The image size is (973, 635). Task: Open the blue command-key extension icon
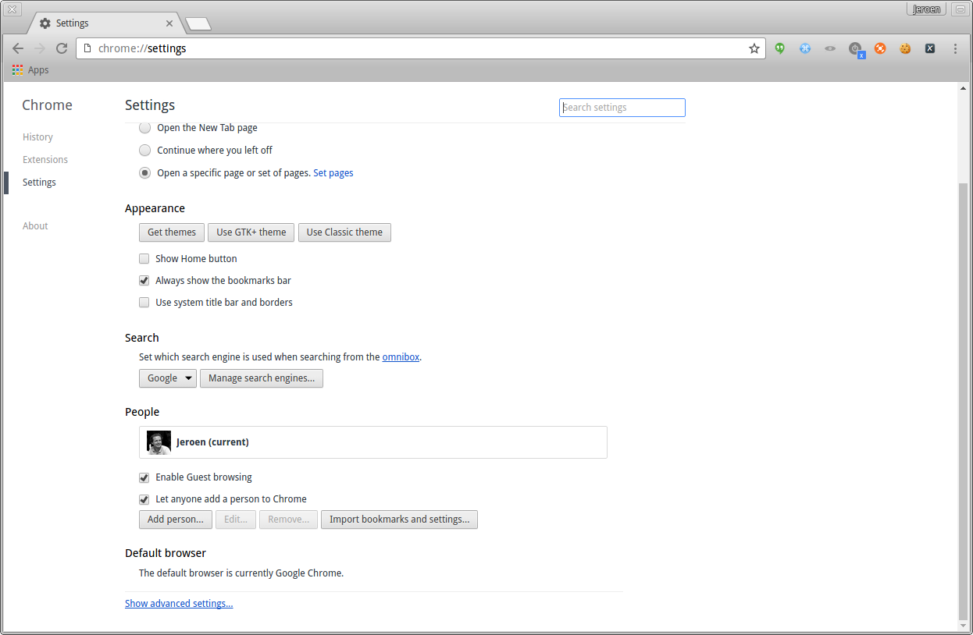[804, 48]
